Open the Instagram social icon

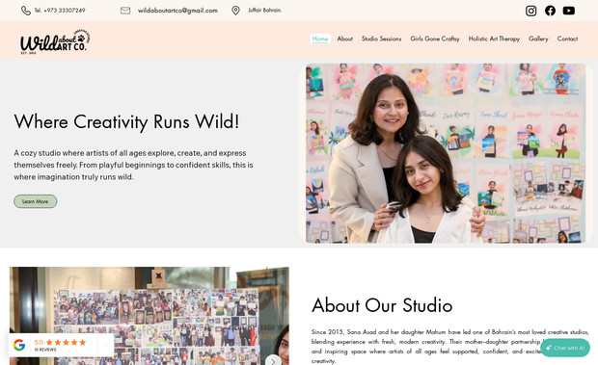[x=530, y=11]
